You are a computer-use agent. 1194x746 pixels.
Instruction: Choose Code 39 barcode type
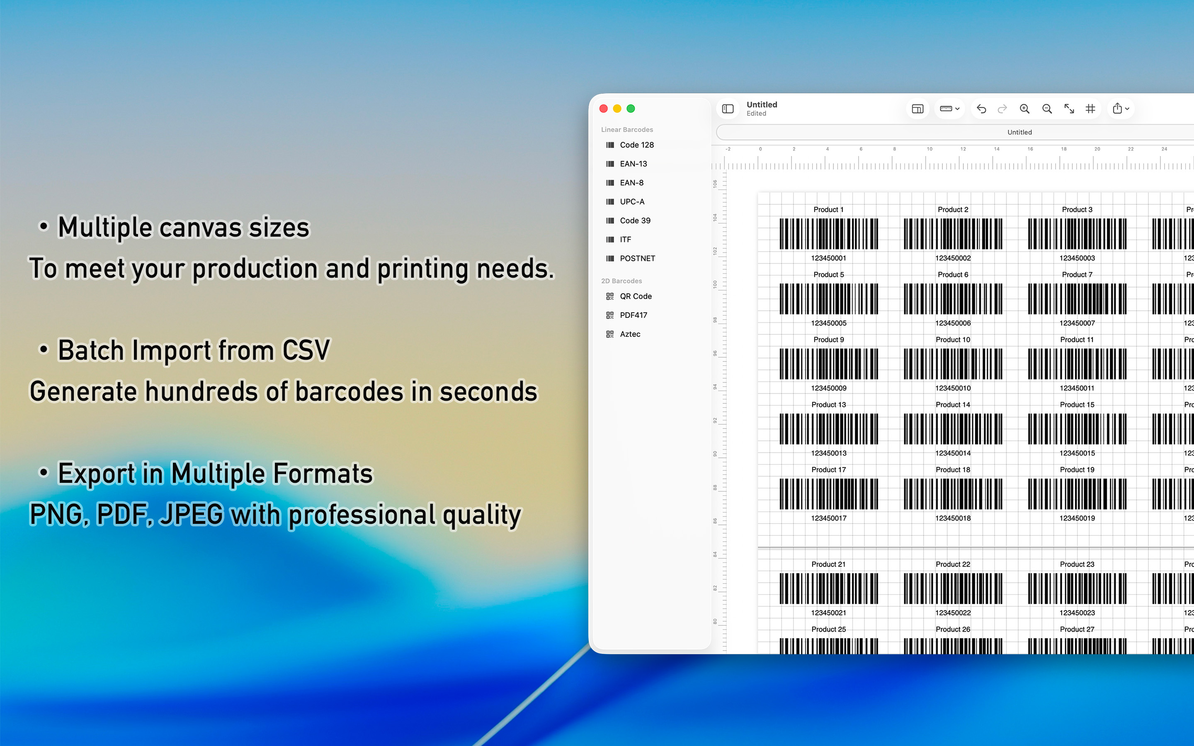tap(651, 220)
